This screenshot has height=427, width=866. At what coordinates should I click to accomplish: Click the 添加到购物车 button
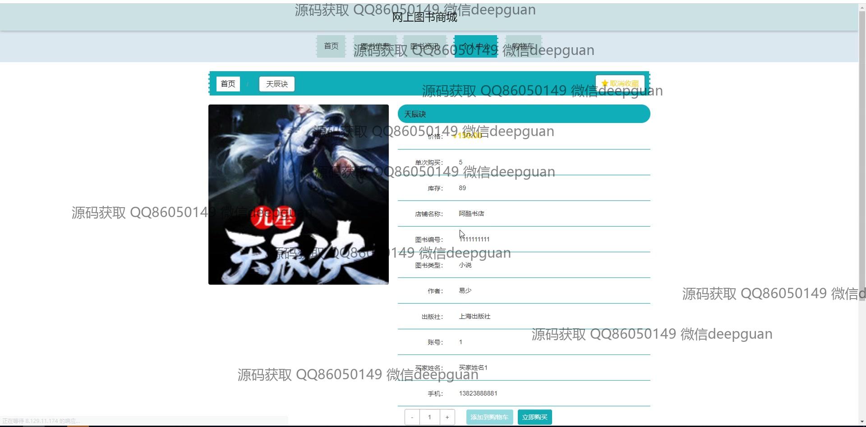point(489,417)
